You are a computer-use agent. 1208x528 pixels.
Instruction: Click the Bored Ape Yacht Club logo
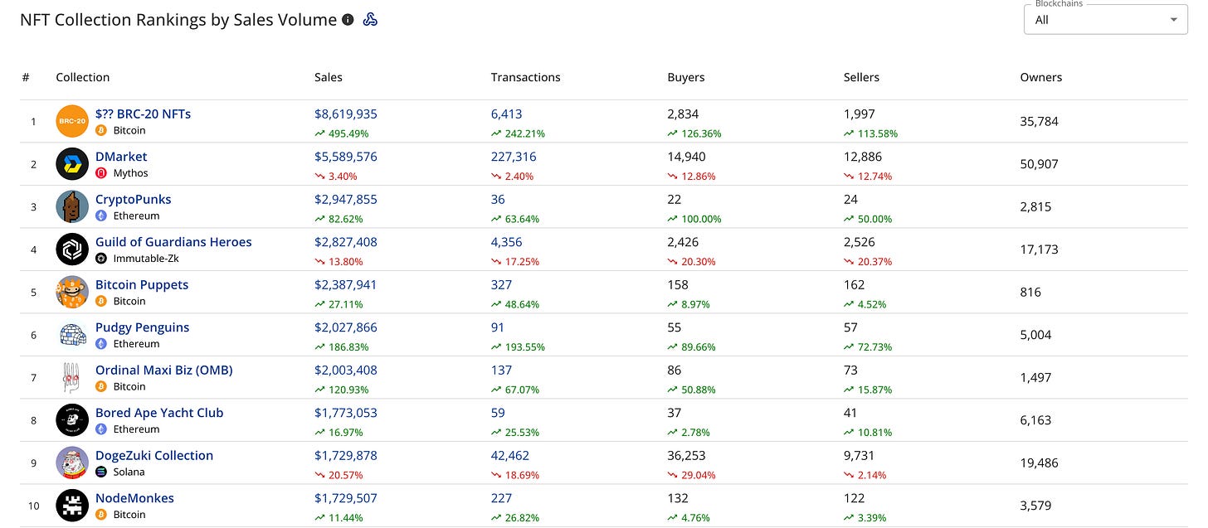(x=72, y=420)
